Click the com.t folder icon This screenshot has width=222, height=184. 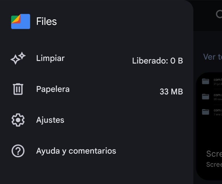205,81
